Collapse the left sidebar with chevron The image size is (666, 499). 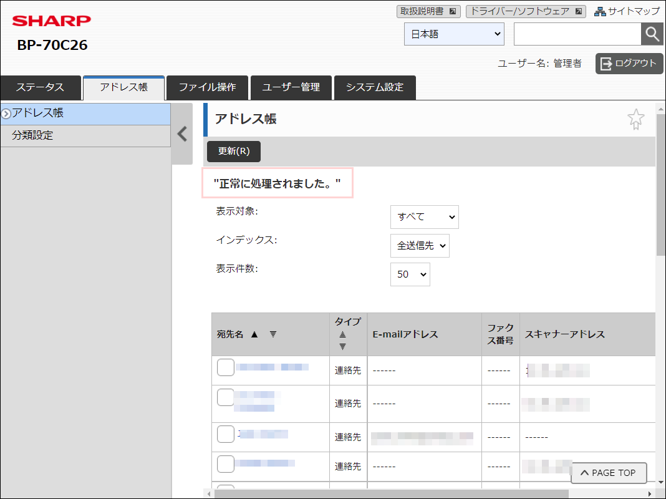tap(182, 134)
